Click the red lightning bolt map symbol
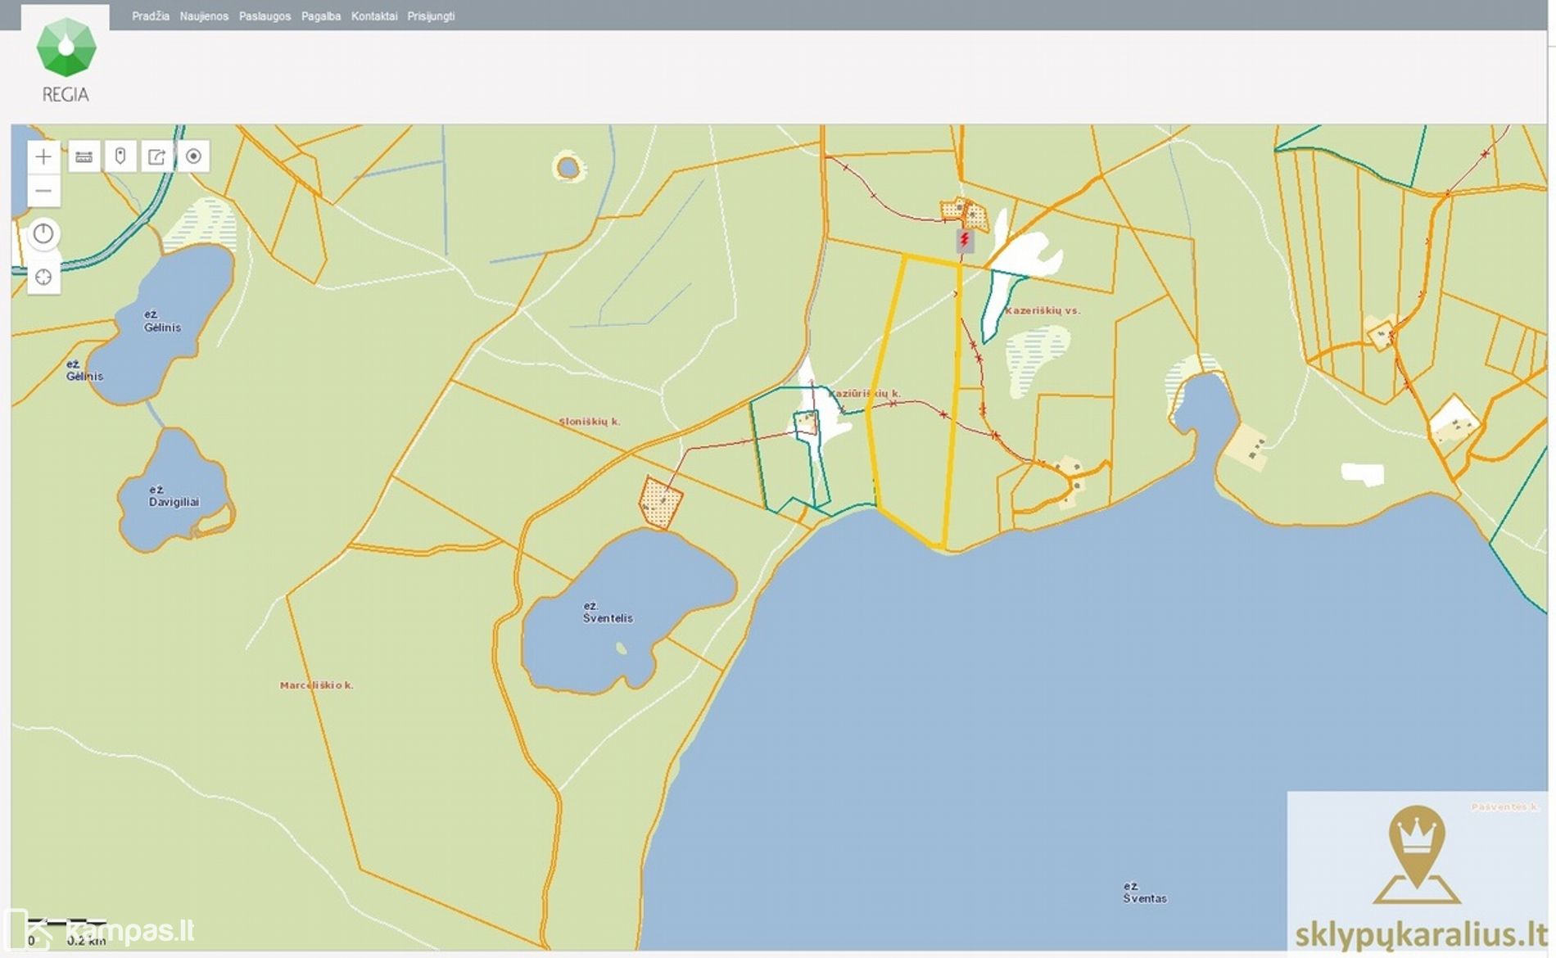Viewport: 1556px width, 958px height. pos(965,240)
